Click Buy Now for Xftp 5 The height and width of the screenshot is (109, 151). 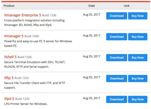point(138,78)
